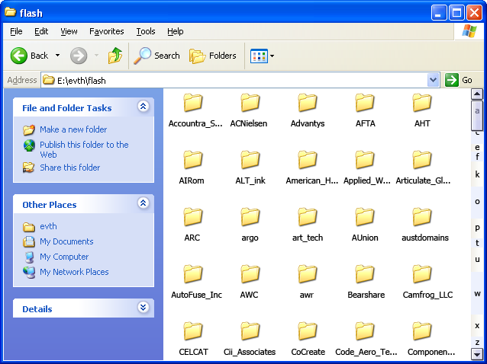The height and width of the screenshot is (364, 487).
Task: Click the My Network Places icon
Action: [29, 272]
